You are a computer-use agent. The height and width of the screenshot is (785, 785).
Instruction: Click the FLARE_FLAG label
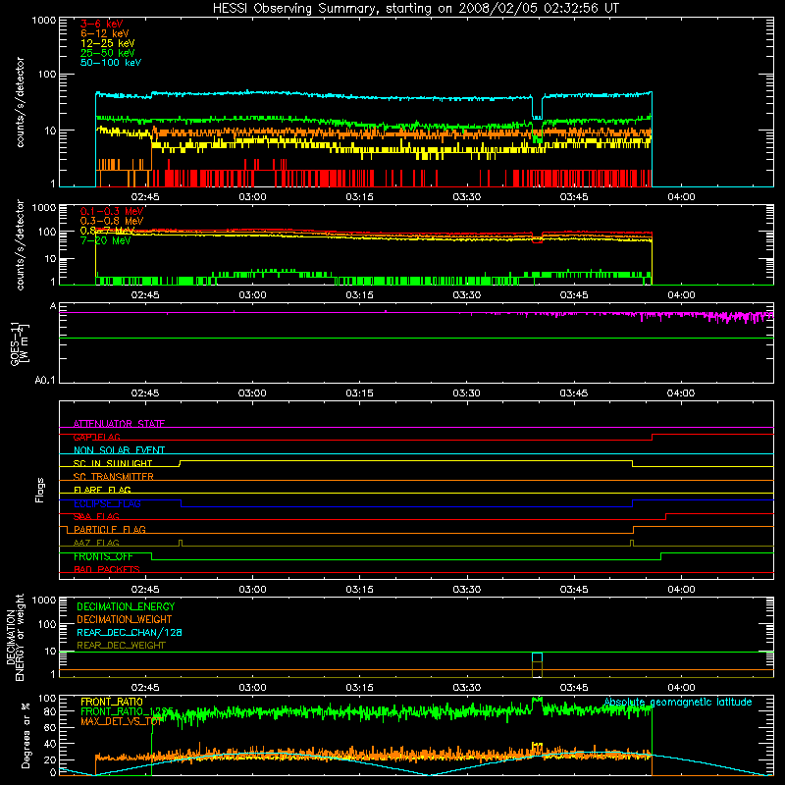102,490
